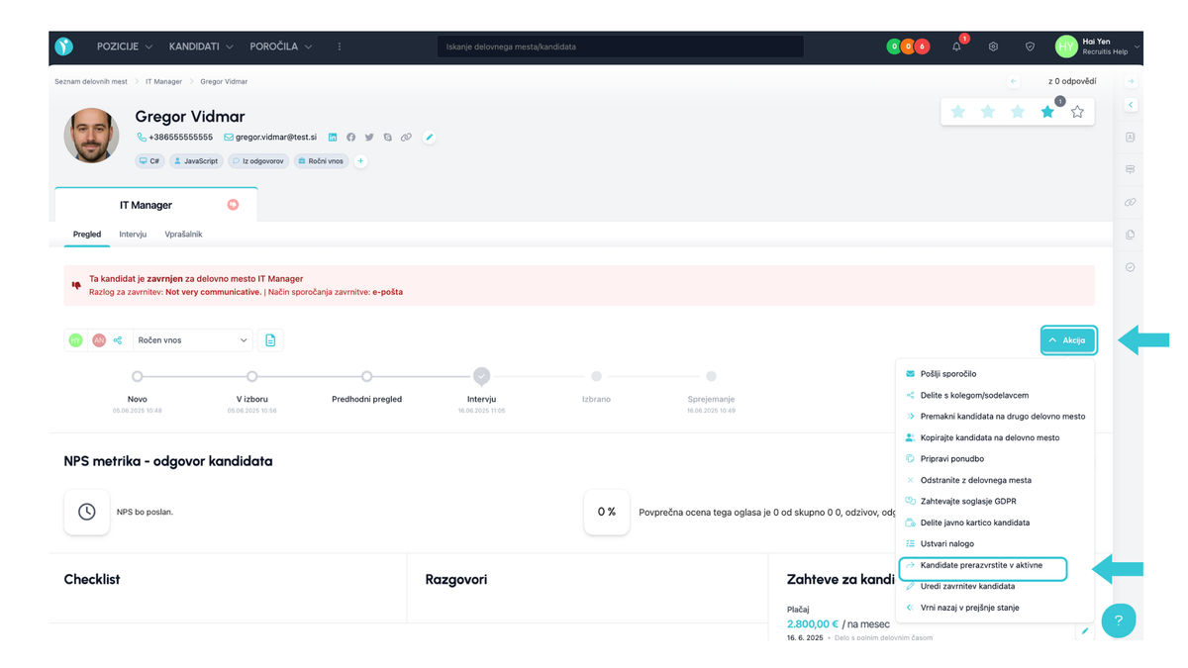Open the three-dot more menu in navbar
Screen dimensions: 1188x668
[x=340, y=47]
